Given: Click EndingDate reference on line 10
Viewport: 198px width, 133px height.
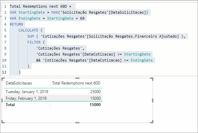Looking at the screenshot, I should [x=142, y=60].
